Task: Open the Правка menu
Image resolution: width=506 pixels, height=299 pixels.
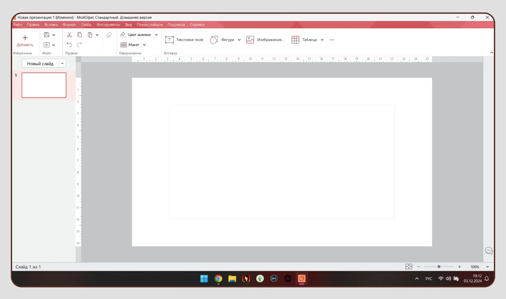Action: 33,25
